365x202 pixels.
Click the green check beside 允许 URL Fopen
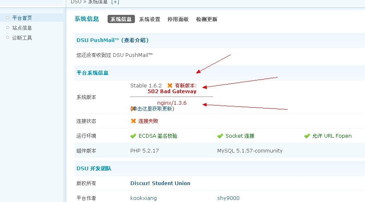click(307, 136)
